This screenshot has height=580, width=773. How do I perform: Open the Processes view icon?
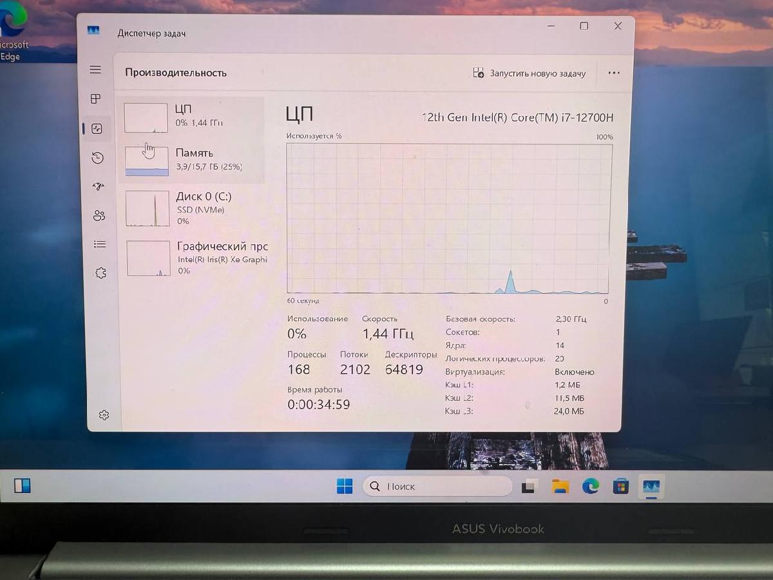tap(95, 99)
